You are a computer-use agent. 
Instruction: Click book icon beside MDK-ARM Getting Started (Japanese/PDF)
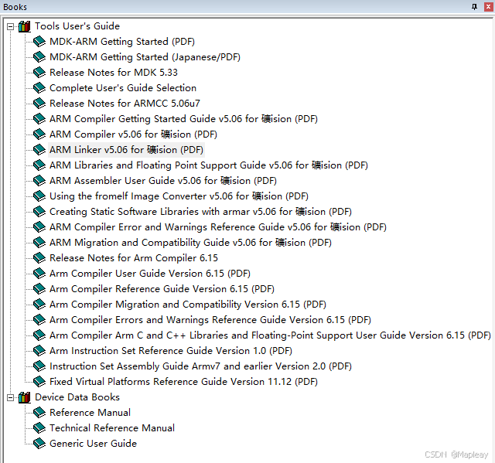39,57
